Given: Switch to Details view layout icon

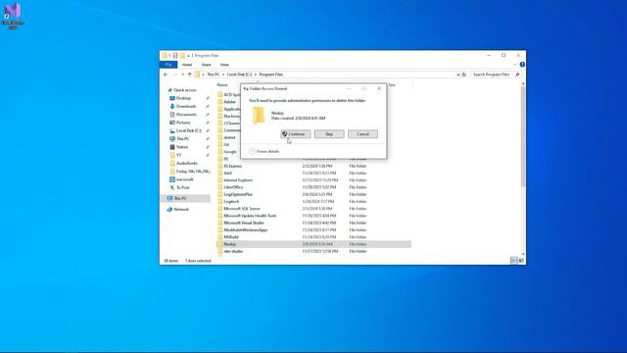Looking at the screenshot, I should tap(513, 261).
